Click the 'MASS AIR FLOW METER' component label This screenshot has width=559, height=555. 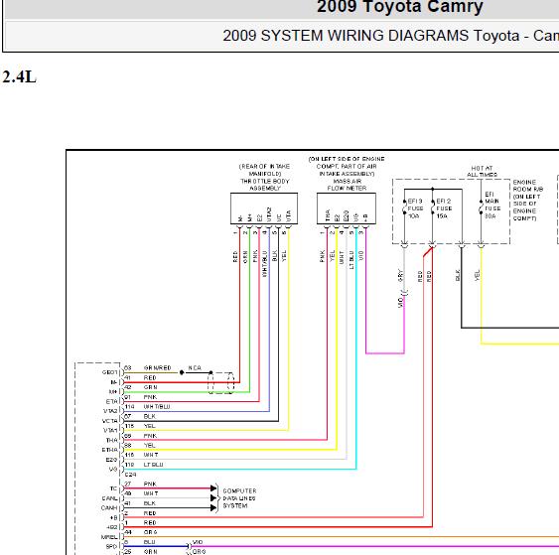pos(347,185)
